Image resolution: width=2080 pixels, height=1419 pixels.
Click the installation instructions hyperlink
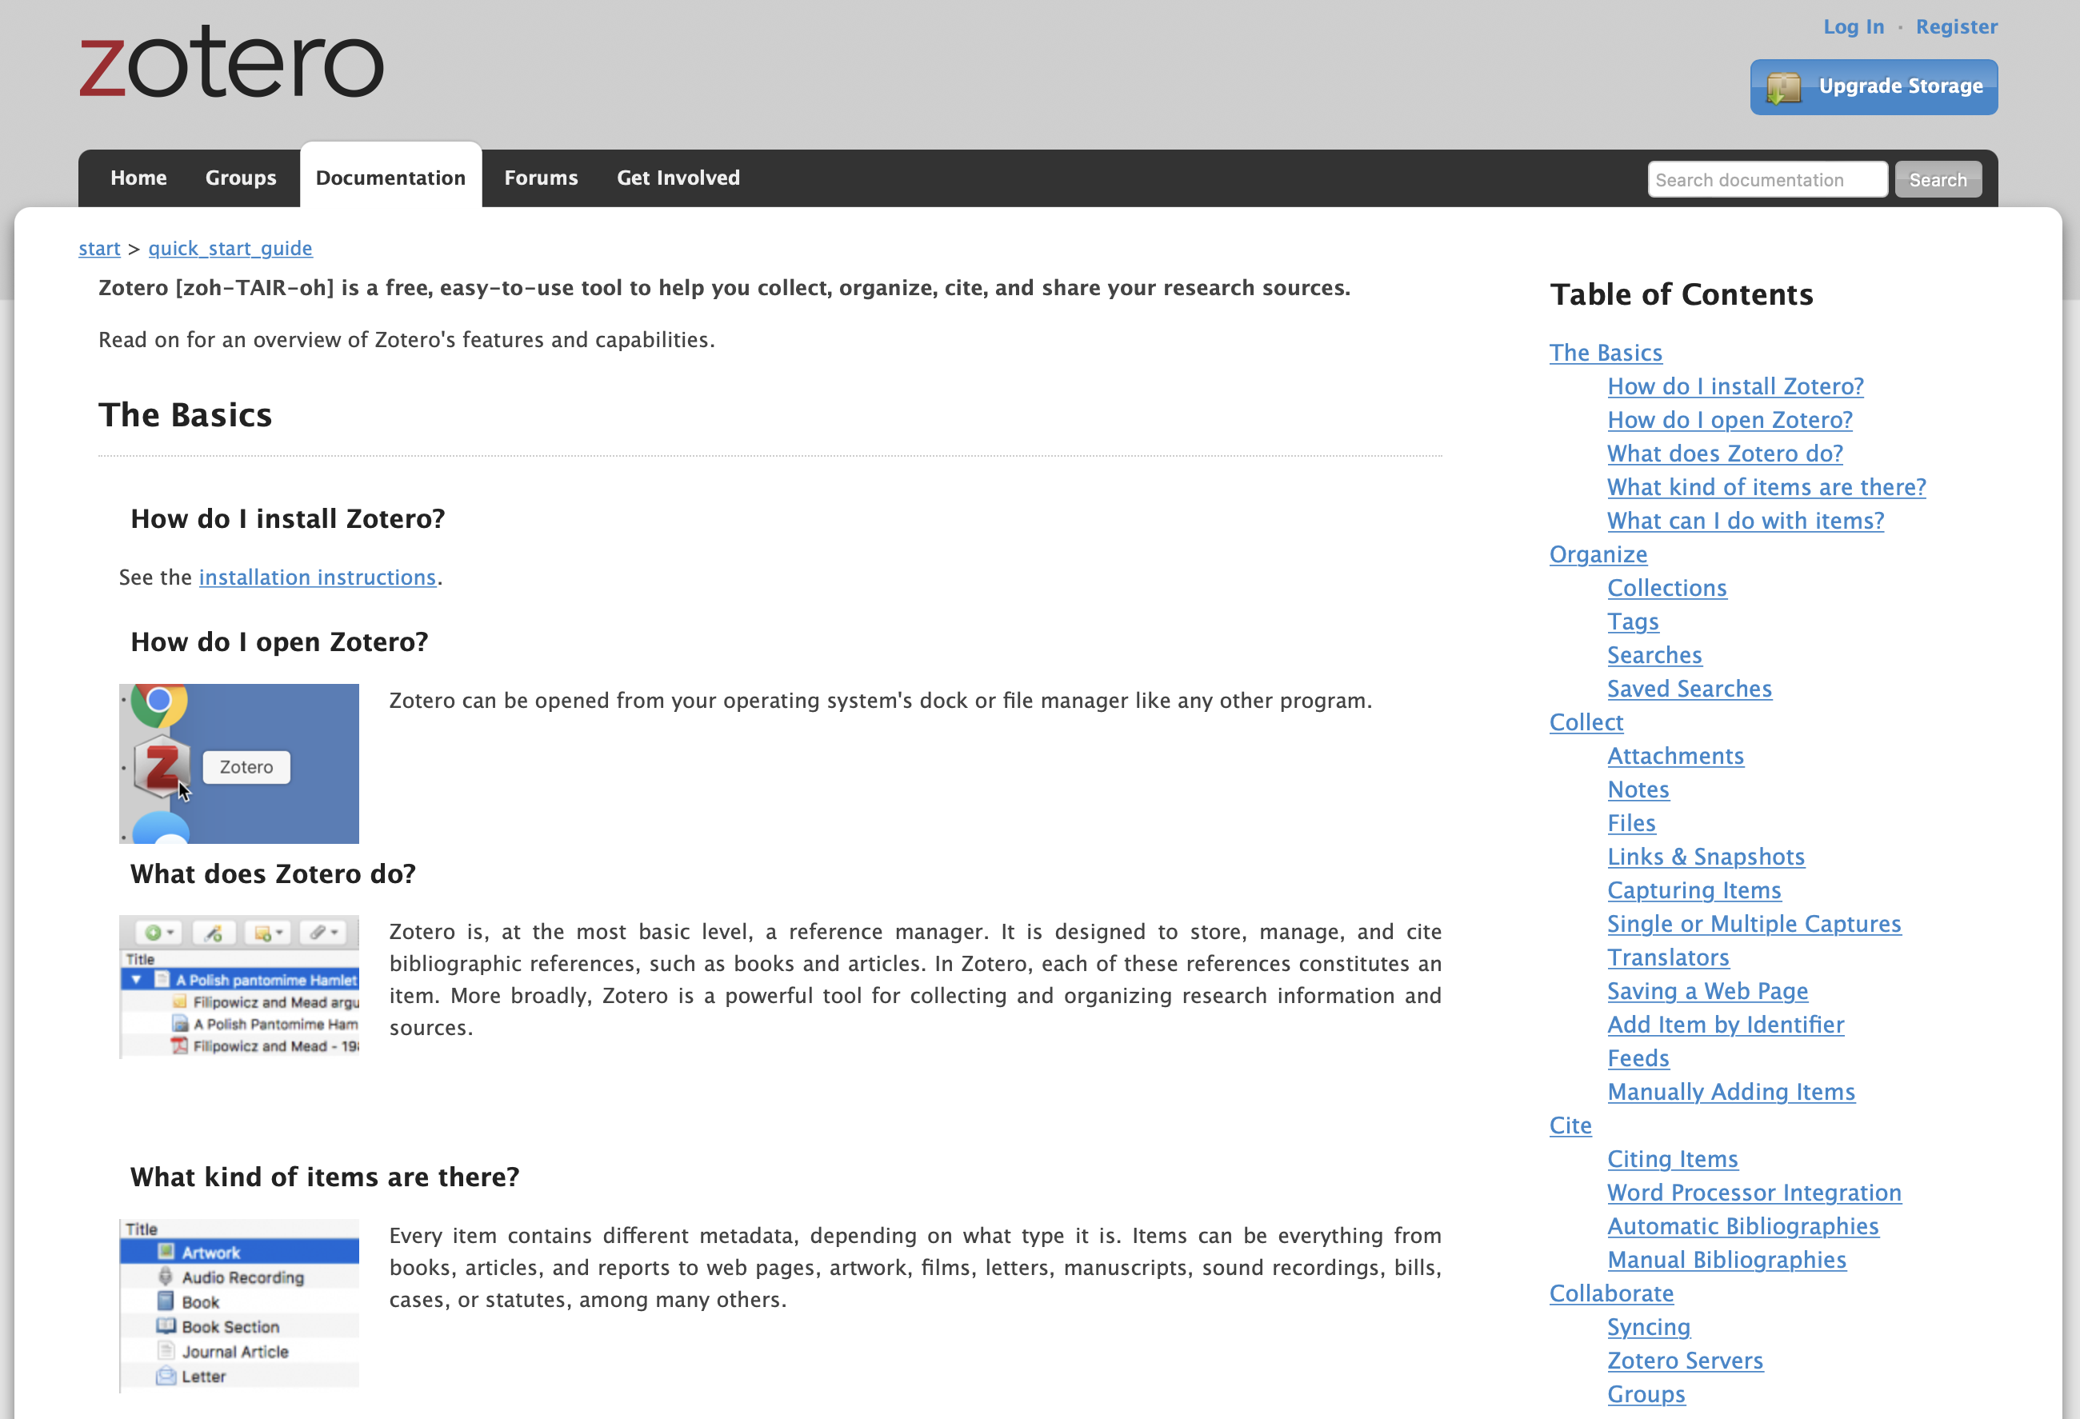(x=316, y=577)
